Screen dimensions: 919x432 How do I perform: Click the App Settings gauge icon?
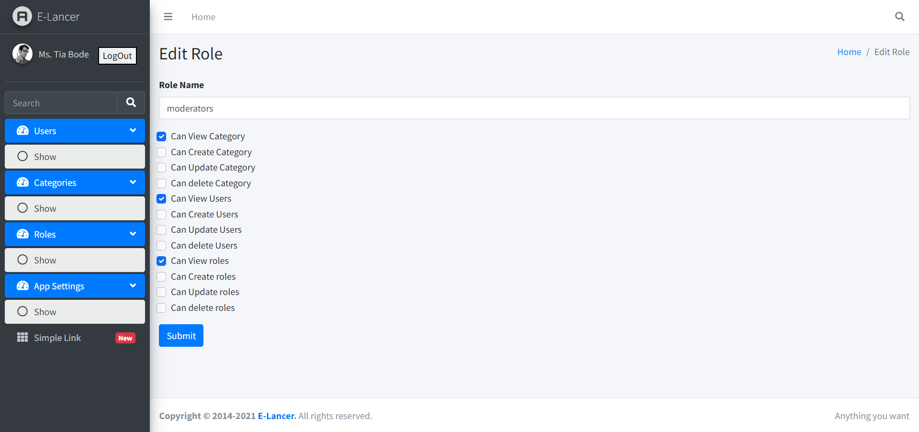[22, 285]
